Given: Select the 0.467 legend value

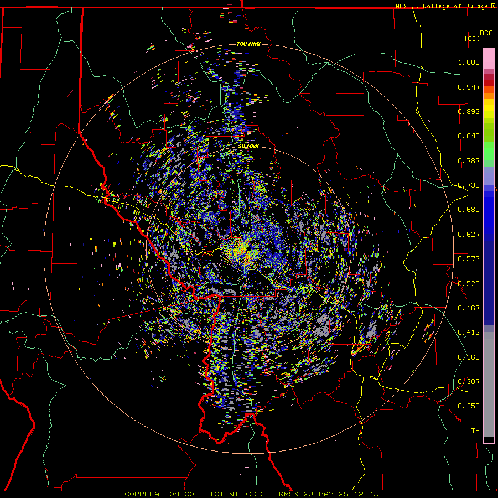Looking at the screenshot, I should tap(469, 308).
